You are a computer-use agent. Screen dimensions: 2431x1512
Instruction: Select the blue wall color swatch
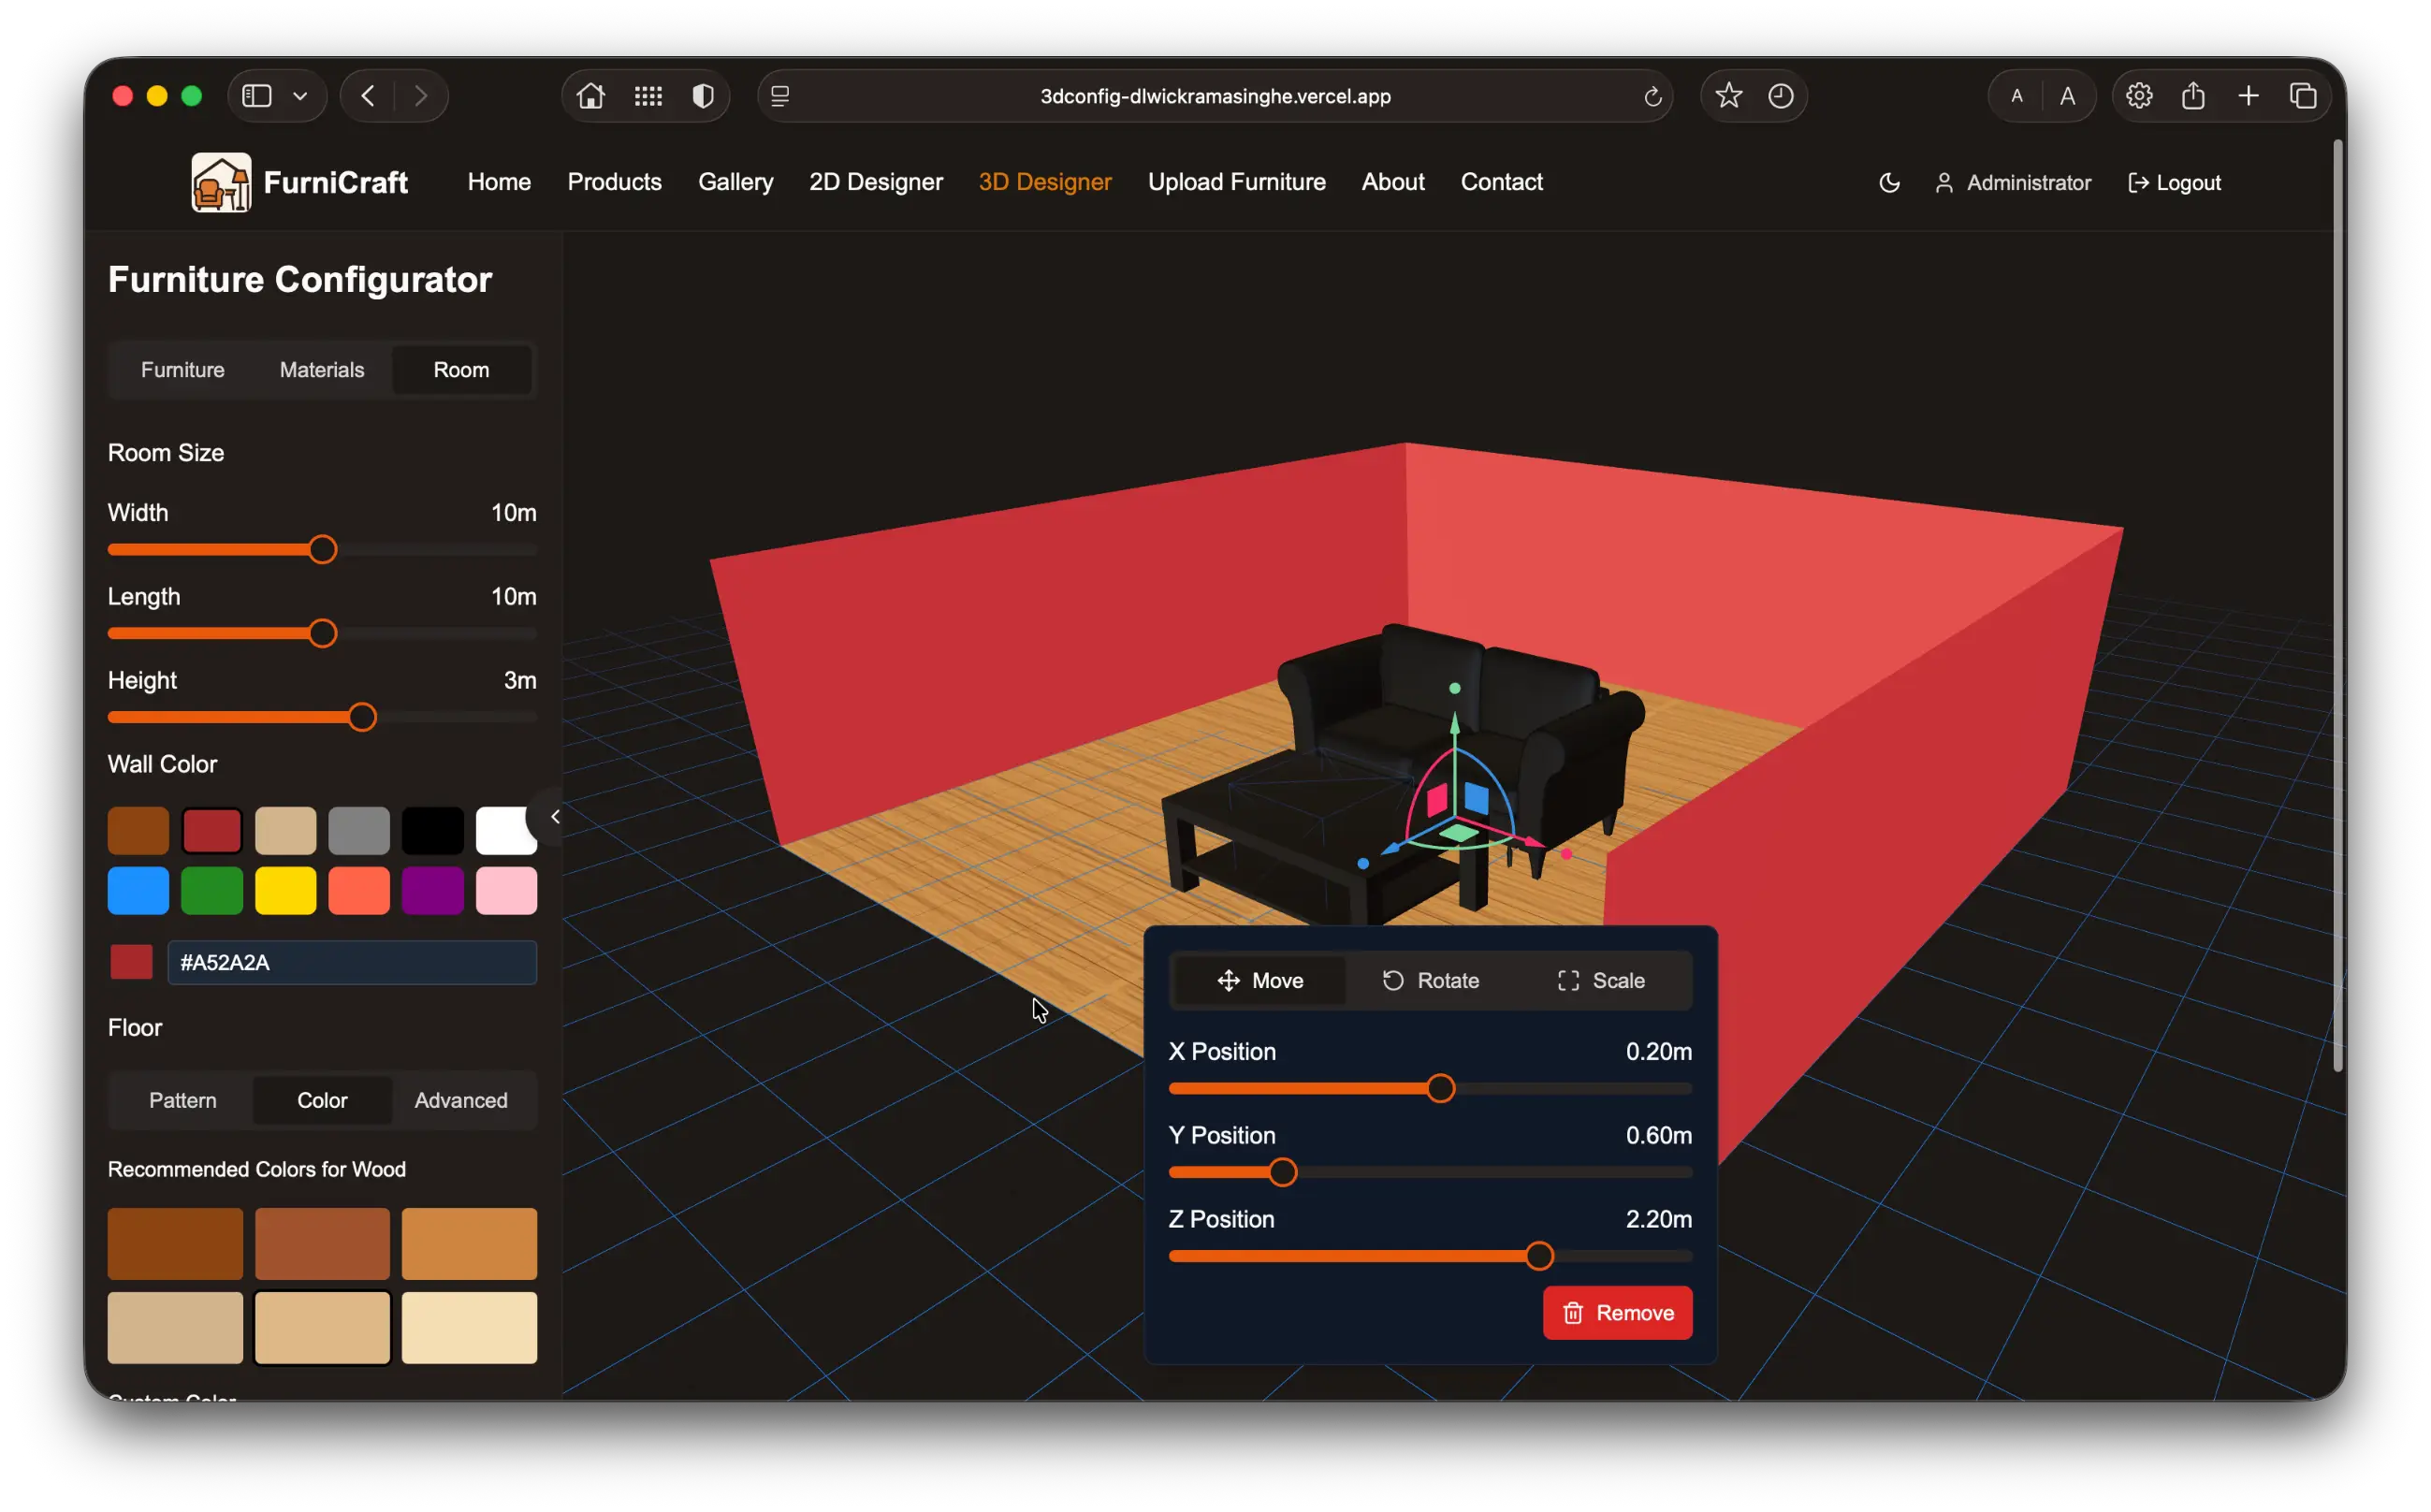138,890
